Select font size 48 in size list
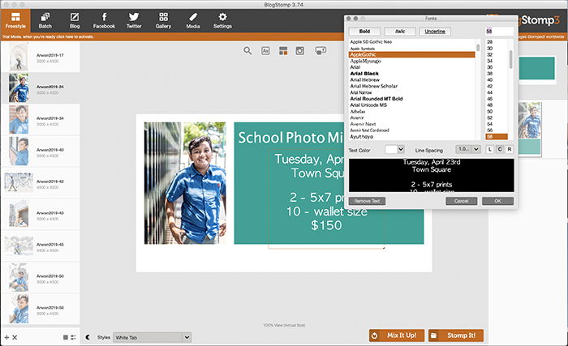 coord(497,105)
